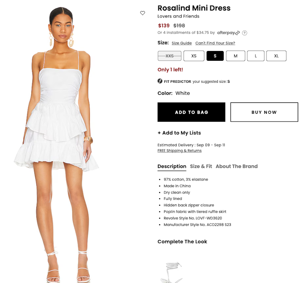The width and height of the screenshot is (306, 283).
Task: Click the heart wishlist icon
Action: point(143,13)
